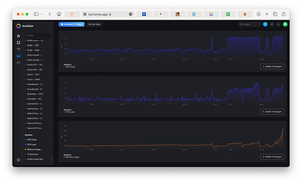Switch to the rainbow ring Homey pinned tab
The height and width of the screenshot is (183, 302).
[211, 14]
